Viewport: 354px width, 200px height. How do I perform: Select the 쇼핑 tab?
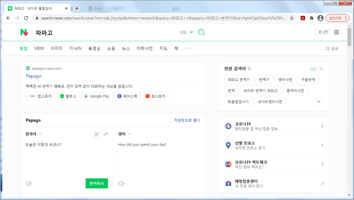coord(111,48)
